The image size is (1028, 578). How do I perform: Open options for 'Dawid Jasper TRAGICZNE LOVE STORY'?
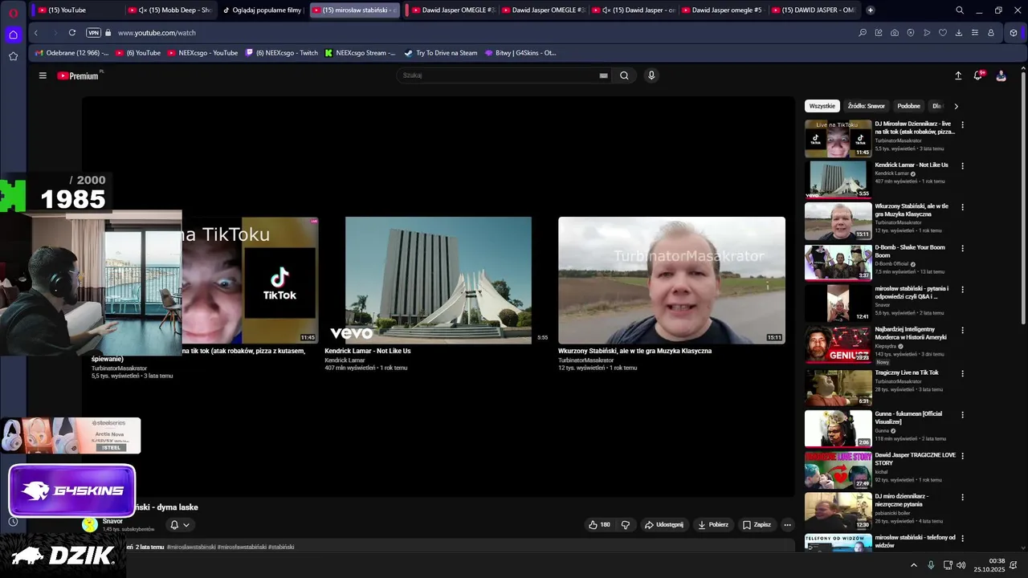[962, 455]
